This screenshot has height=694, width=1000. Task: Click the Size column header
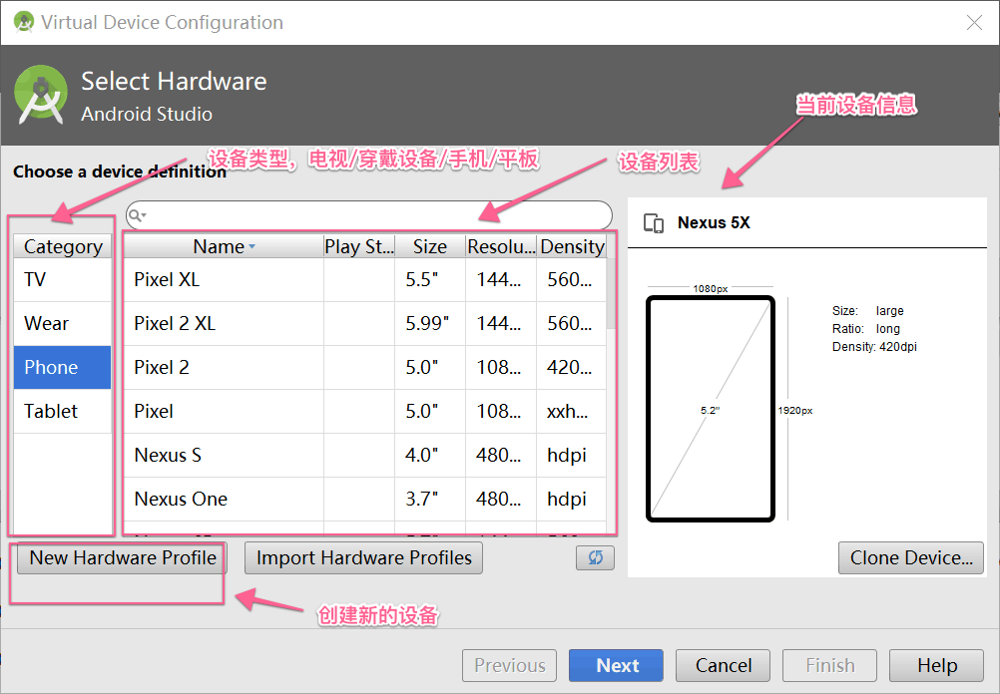[x=430, y=246]
